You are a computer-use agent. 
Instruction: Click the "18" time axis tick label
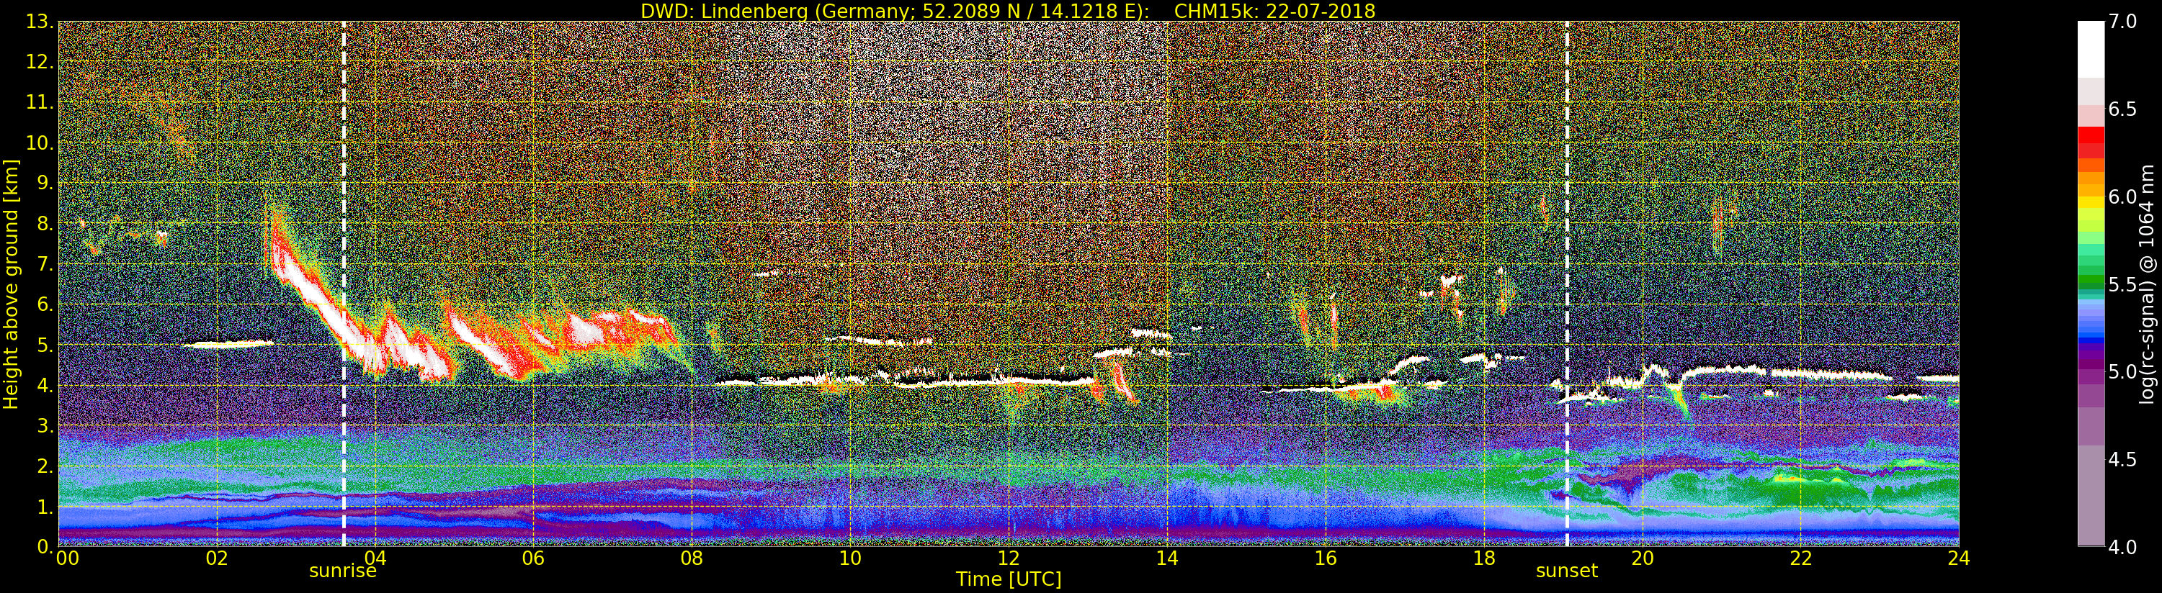click(1484, 558)
